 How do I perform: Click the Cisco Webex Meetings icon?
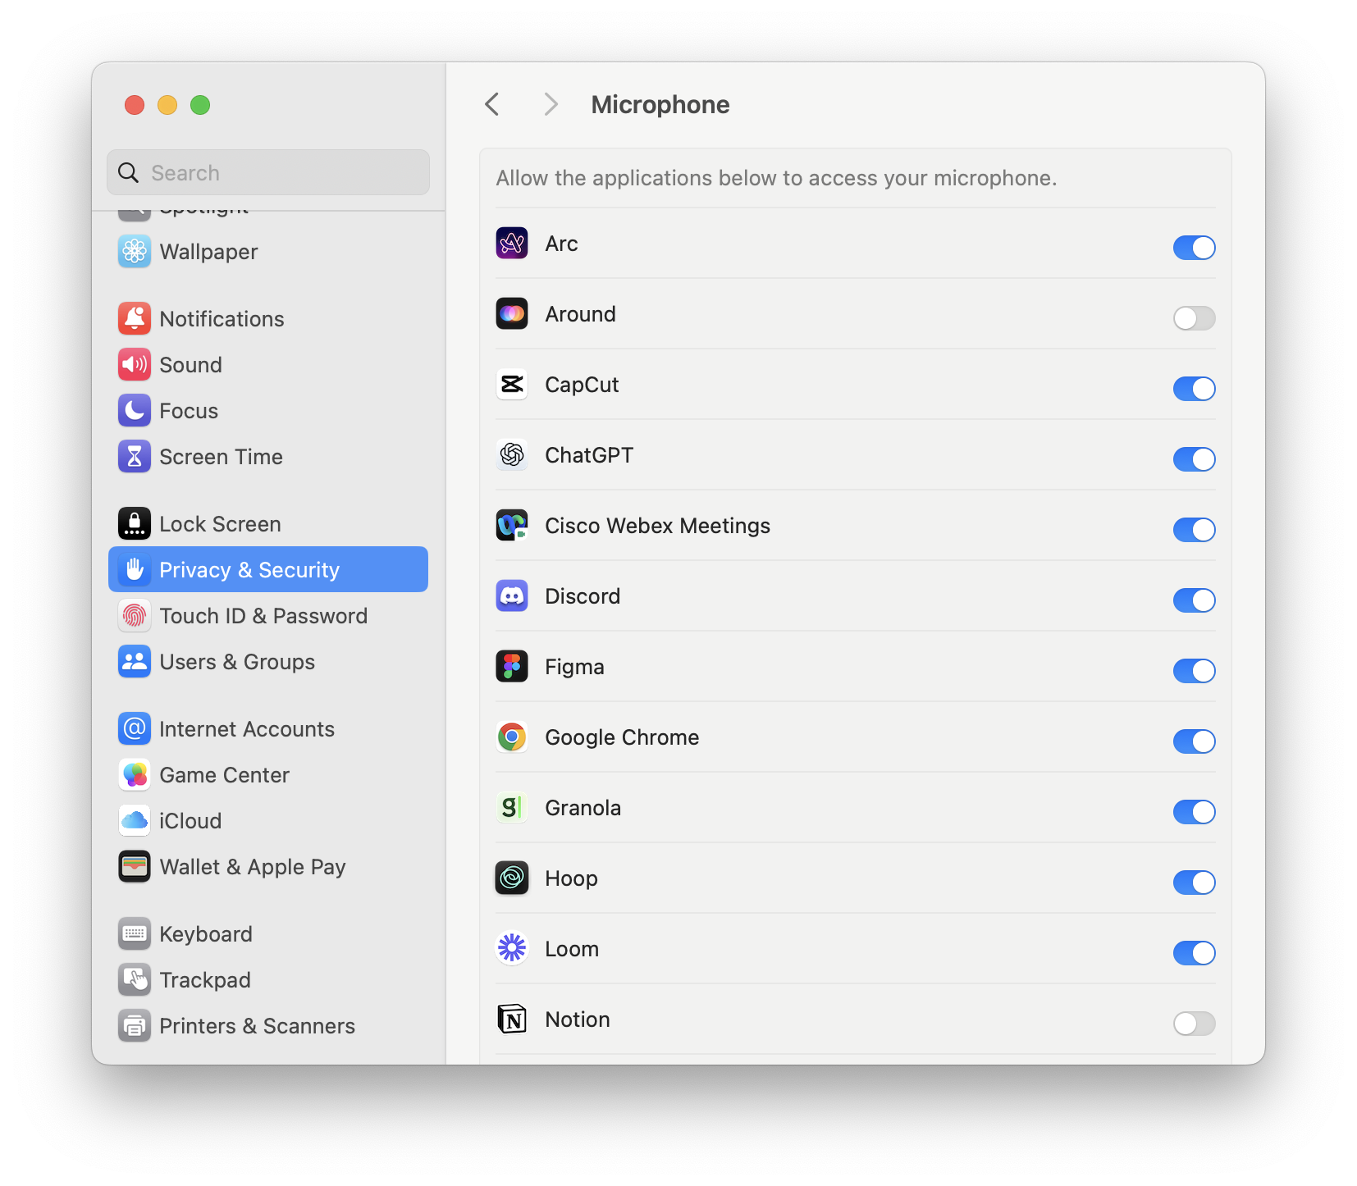pyautogui.click(x=512, y=526)
